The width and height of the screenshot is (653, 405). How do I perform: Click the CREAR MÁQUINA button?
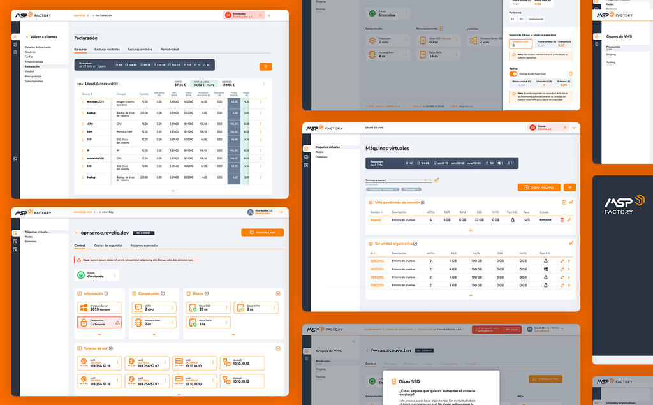point(539,187)
